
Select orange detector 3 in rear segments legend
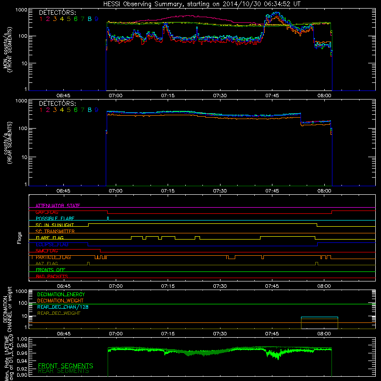coord(55,110)
